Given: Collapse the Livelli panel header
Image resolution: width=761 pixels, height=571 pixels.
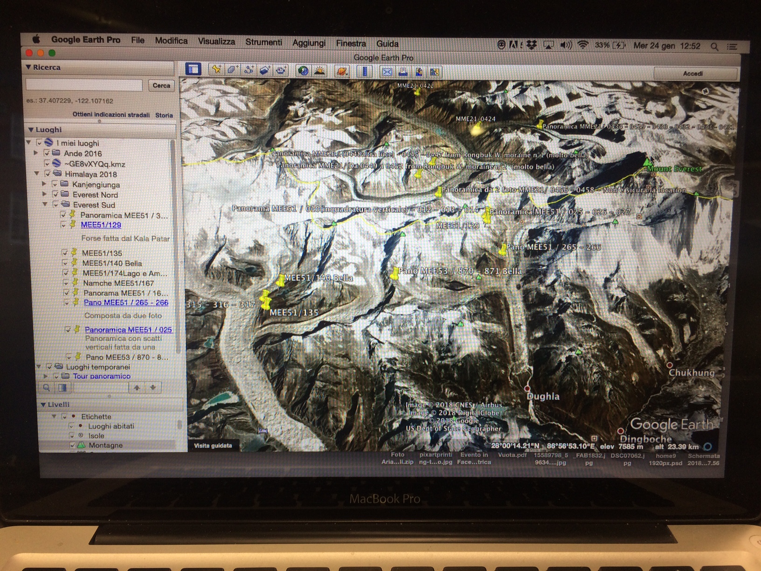Looking at the screenshot, I should coord(43,404).
